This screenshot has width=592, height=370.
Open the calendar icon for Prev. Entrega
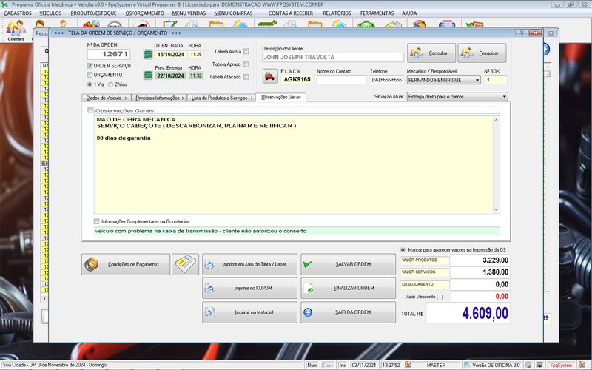coord(147,75)
